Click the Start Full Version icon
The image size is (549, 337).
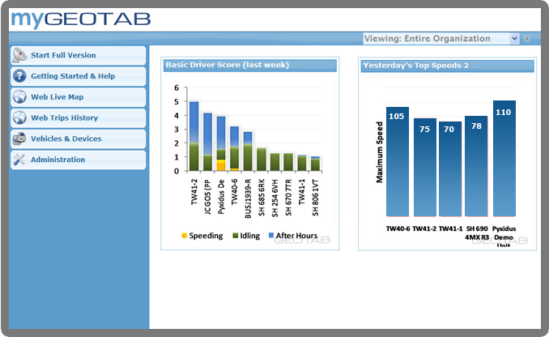[19, 55]
